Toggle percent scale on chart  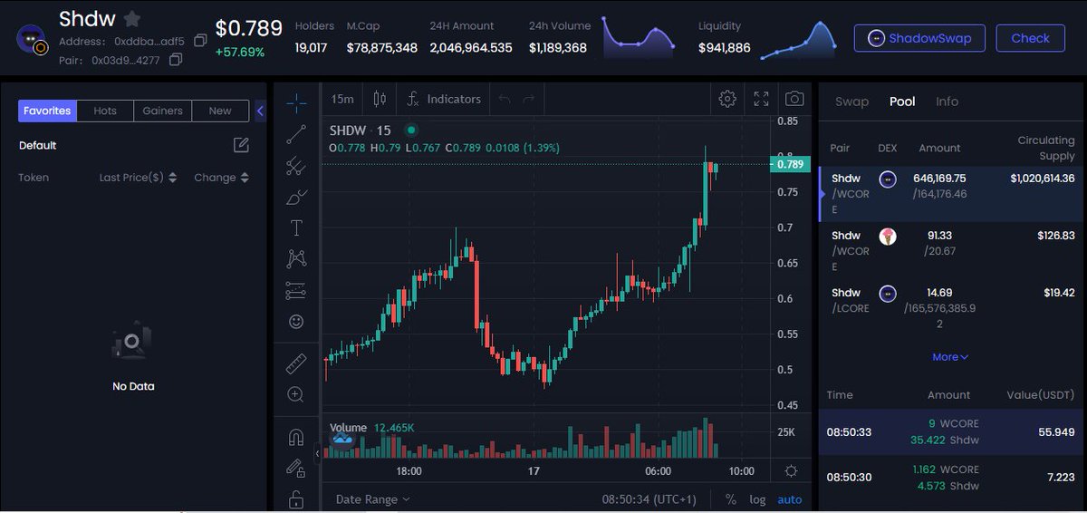point(731,499)
